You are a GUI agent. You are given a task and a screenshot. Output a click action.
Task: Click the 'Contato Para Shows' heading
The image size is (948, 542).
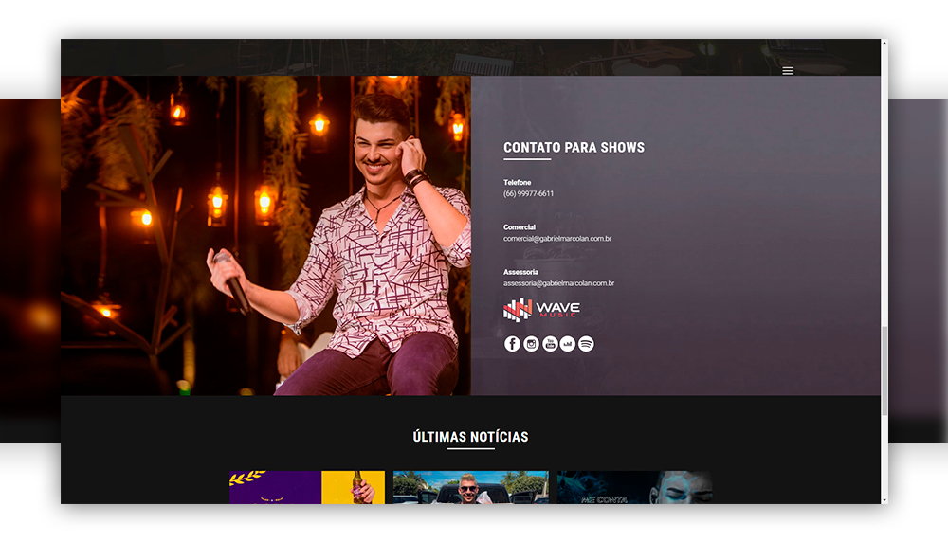tap(574, 148)
